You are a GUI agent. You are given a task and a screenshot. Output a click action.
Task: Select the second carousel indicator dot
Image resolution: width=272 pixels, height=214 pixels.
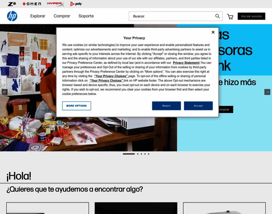click(x=138, y=154)
